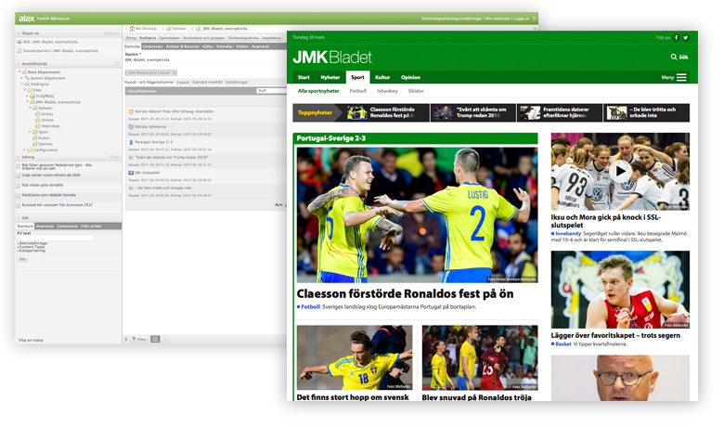Switch to the Avancerat search tab
The width and height of the screenshot is (724, 427).
(x=45, y=226)
